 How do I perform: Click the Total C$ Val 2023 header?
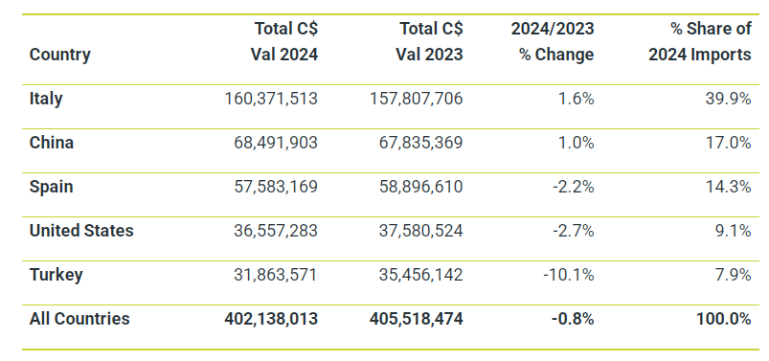coord(430,42)
